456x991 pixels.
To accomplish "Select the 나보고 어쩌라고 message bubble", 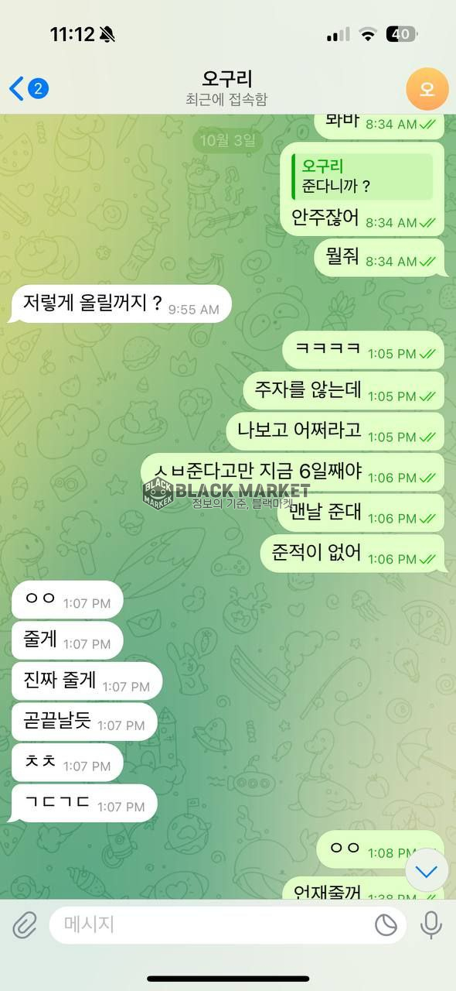I will (x=335, y=432).
